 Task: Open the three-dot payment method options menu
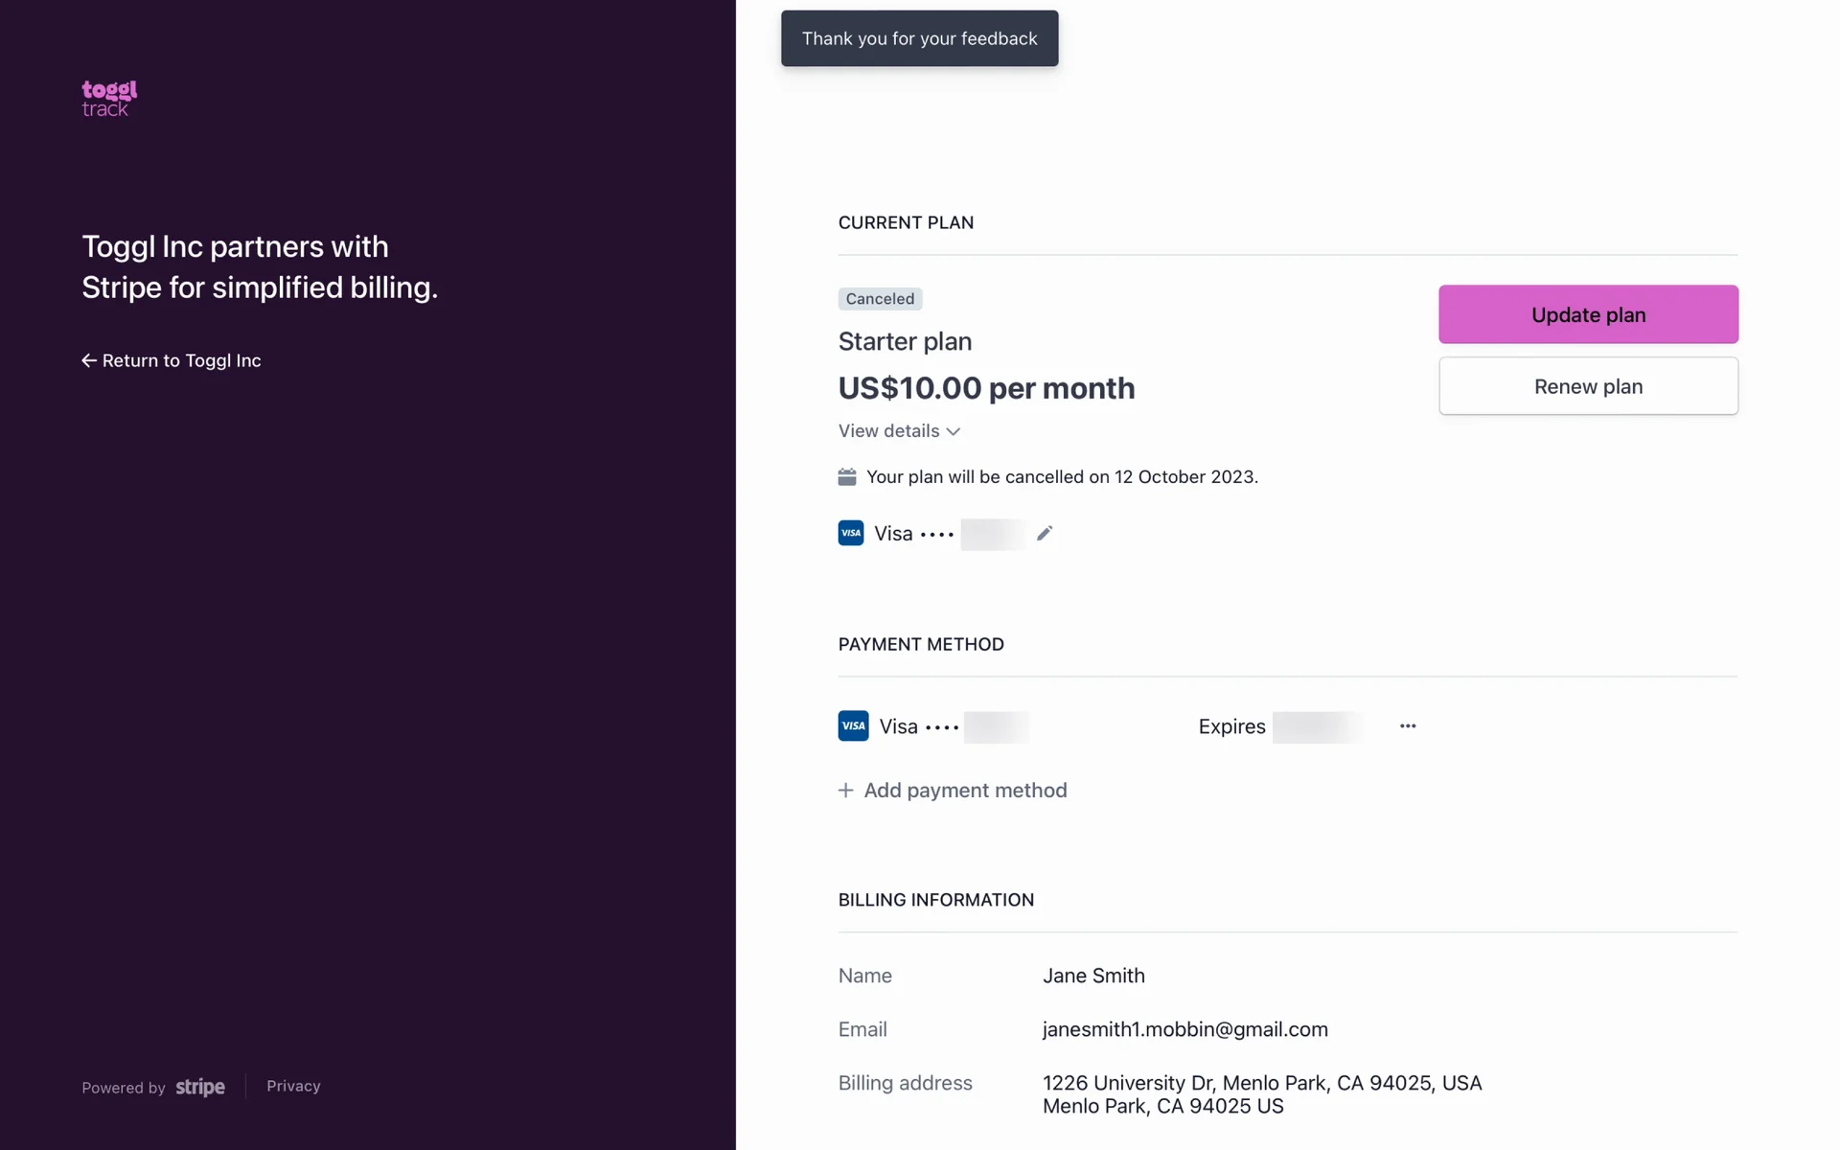[1407, 726]
